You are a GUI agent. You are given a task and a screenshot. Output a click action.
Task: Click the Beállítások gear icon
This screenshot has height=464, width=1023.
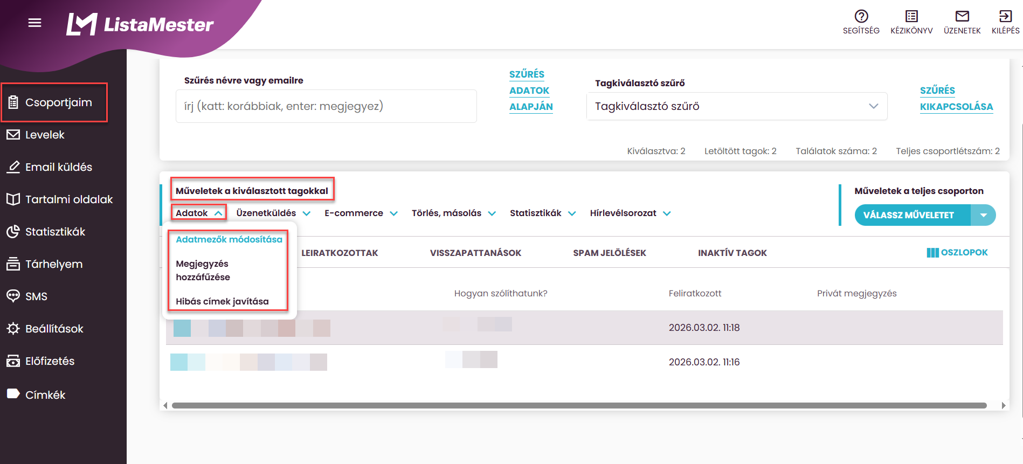point(13,329)
